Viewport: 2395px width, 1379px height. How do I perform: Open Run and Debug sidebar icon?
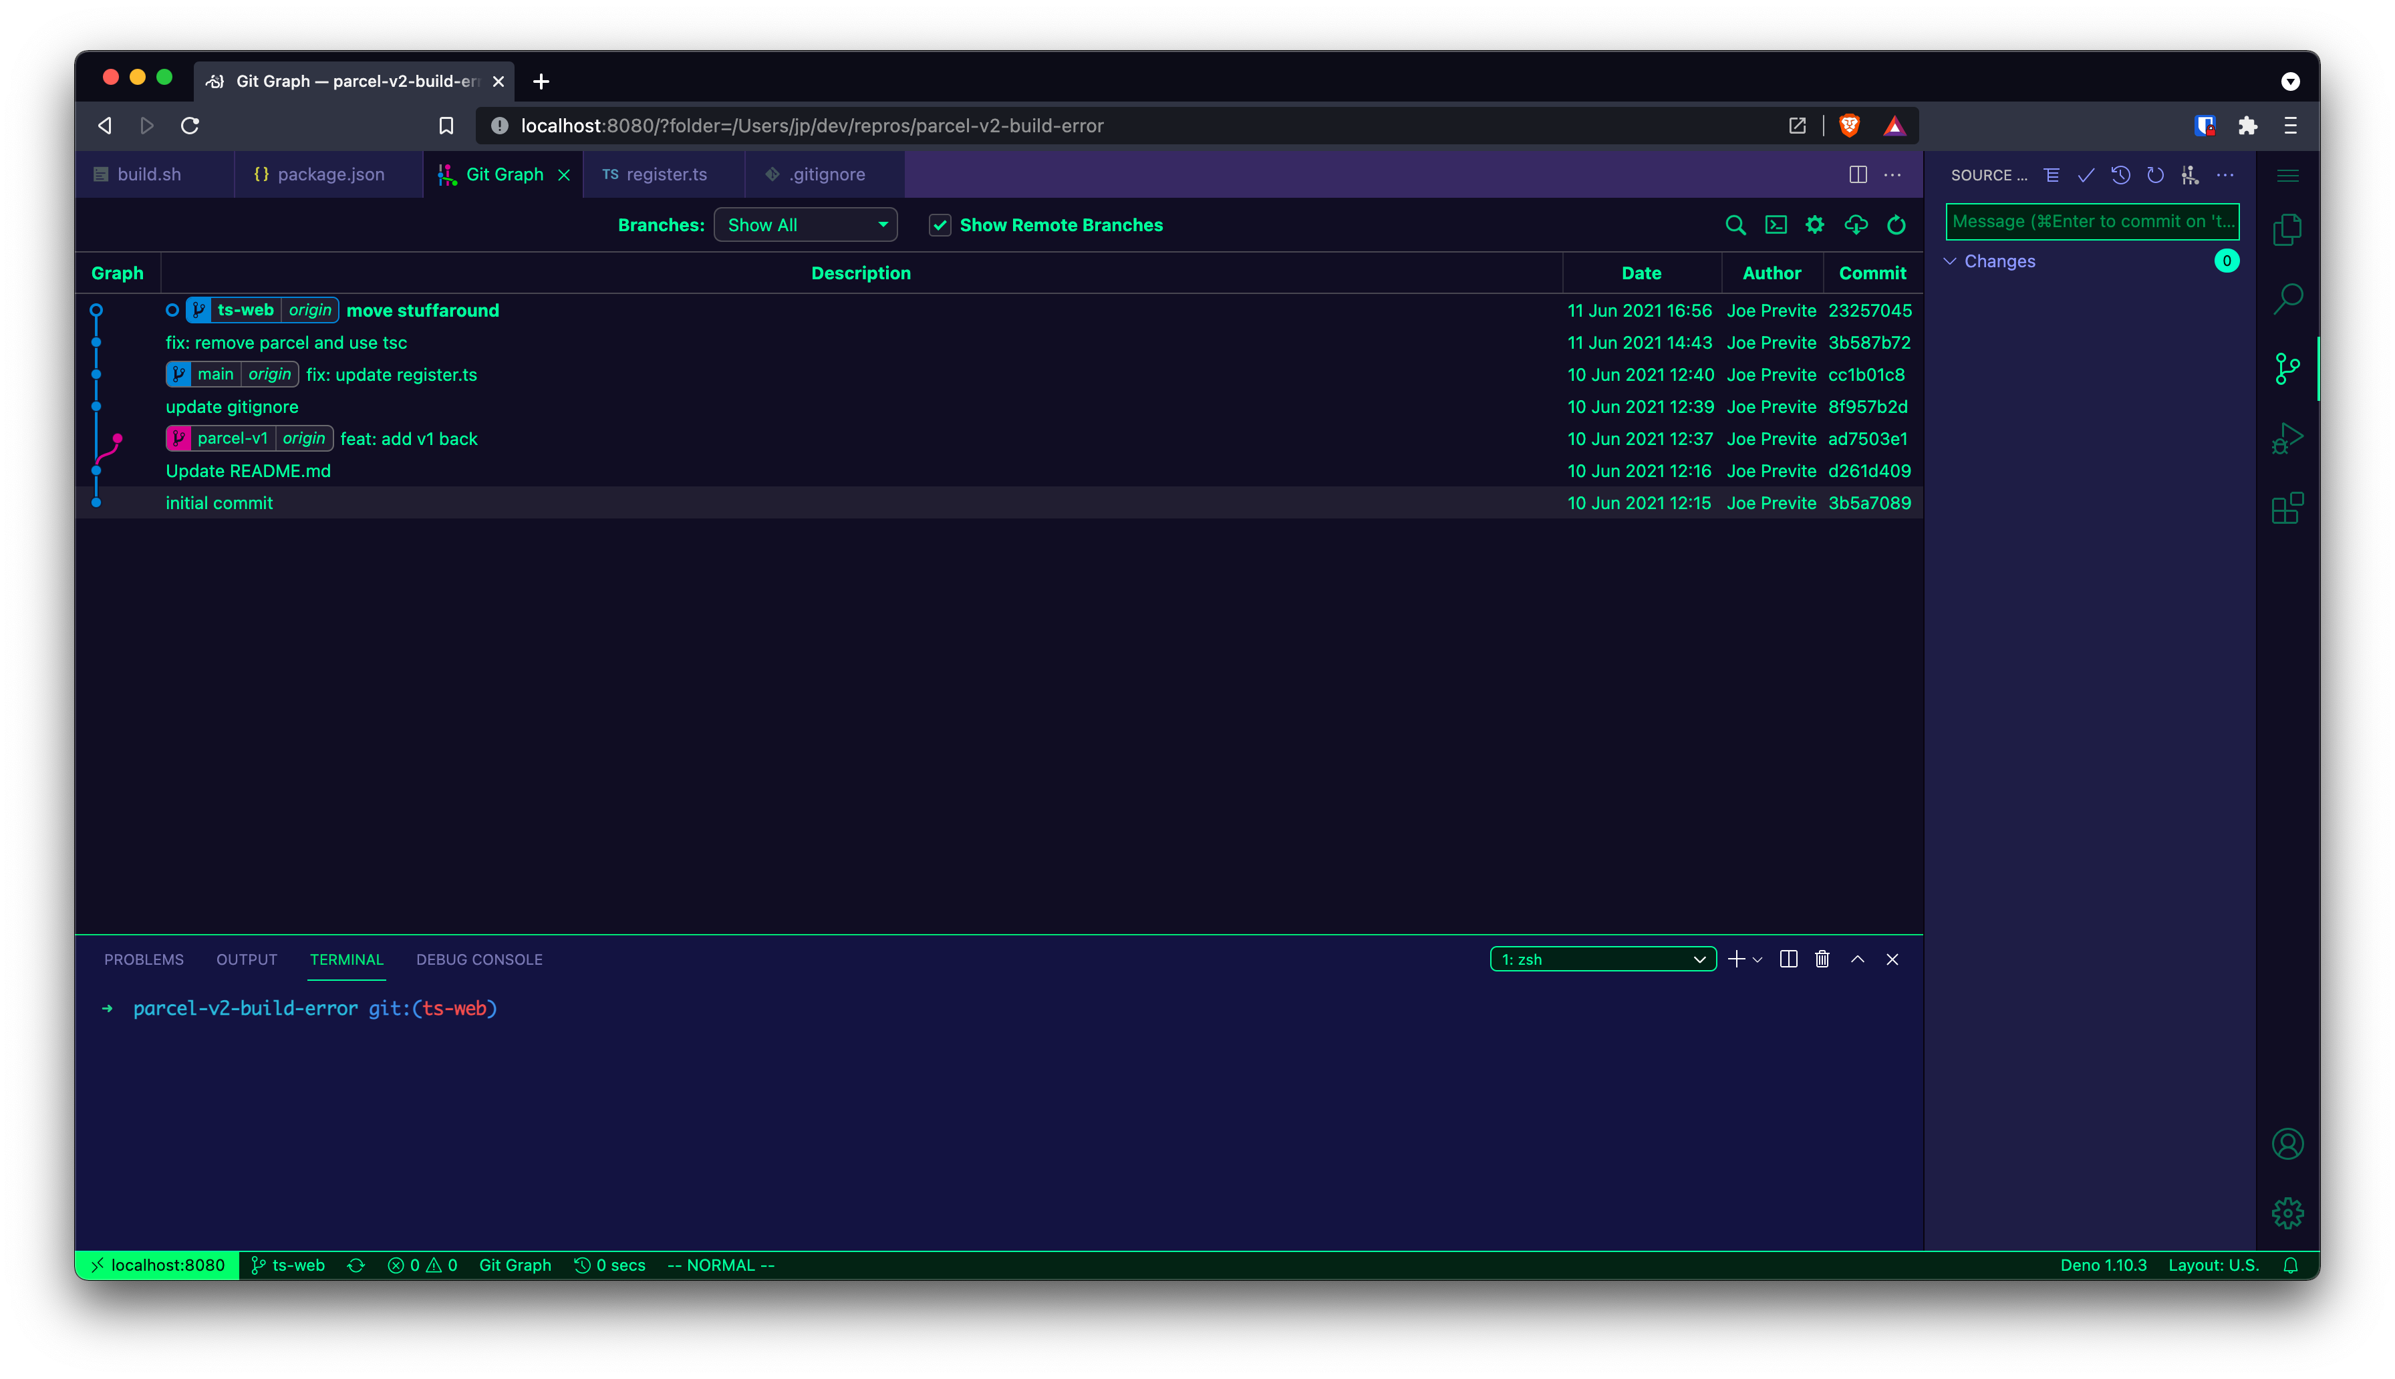(2287, 438)
